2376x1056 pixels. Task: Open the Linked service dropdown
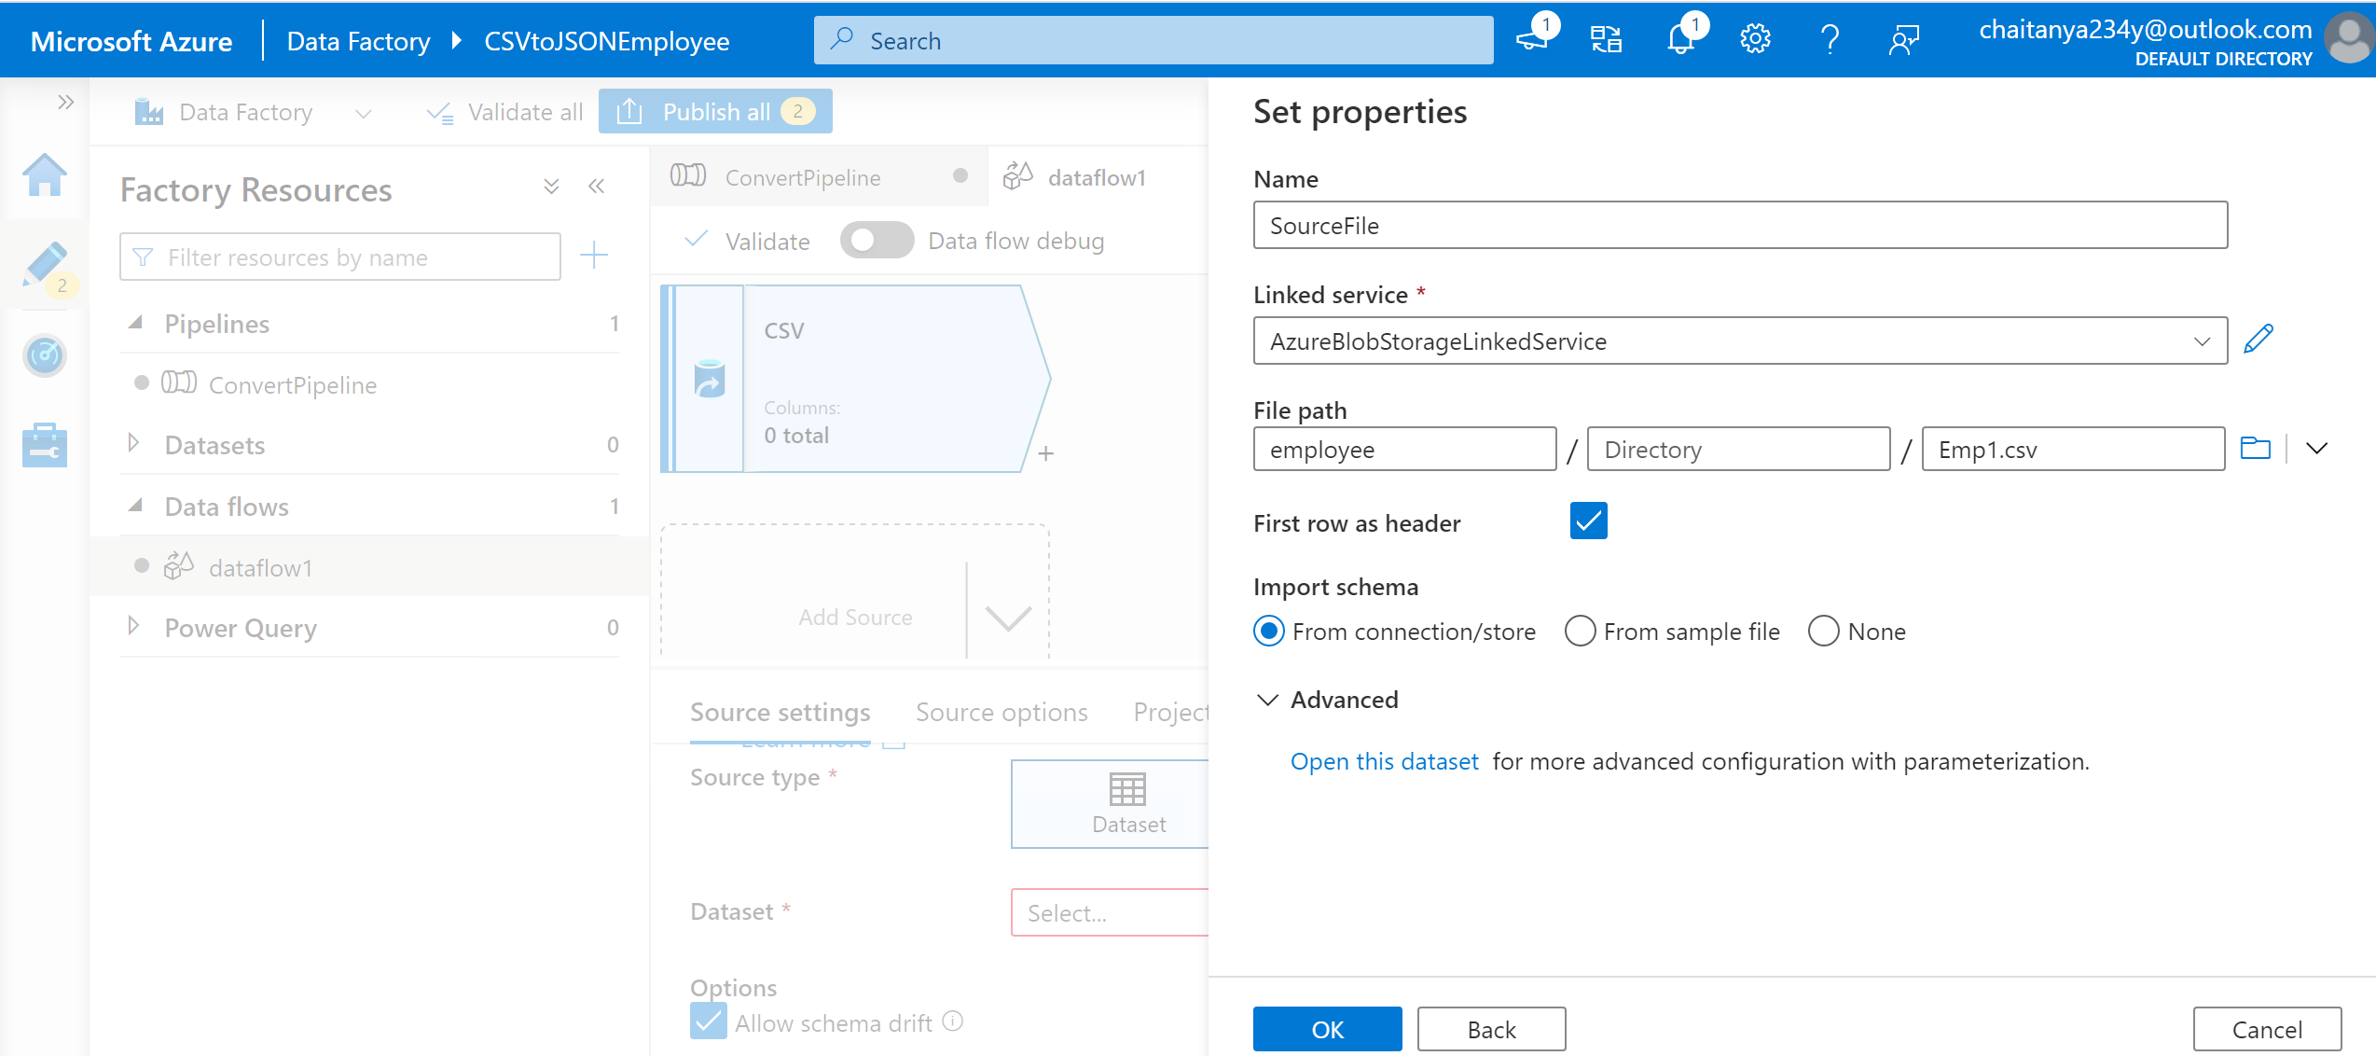(x=1740, y=340)
